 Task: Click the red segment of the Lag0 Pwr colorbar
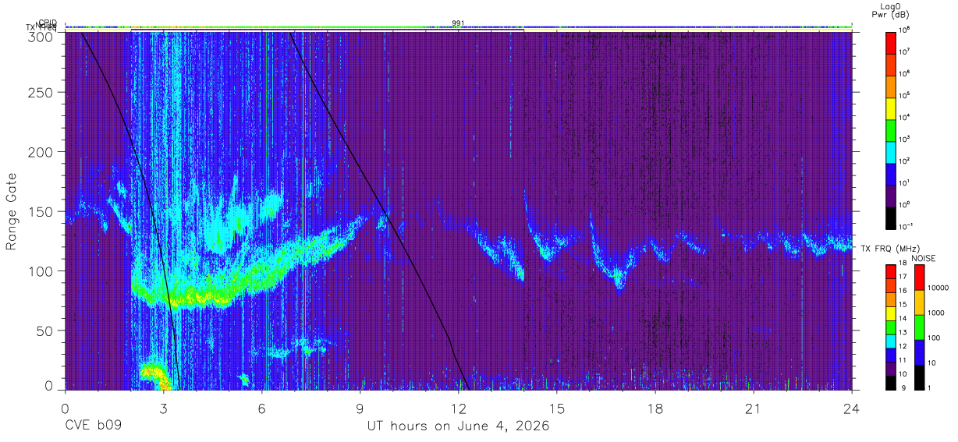(x=892, y=41)
